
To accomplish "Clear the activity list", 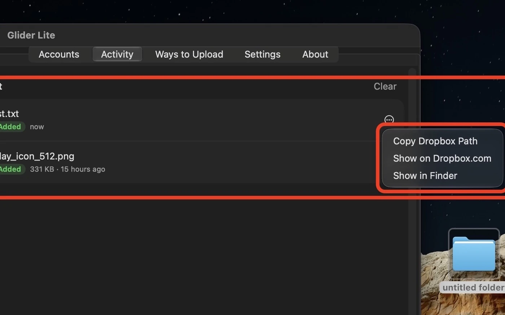I will (385, 86).
